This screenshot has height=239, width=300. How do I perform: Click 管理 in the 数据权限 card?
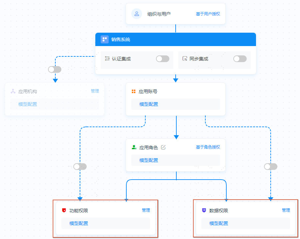pos(286,210)
